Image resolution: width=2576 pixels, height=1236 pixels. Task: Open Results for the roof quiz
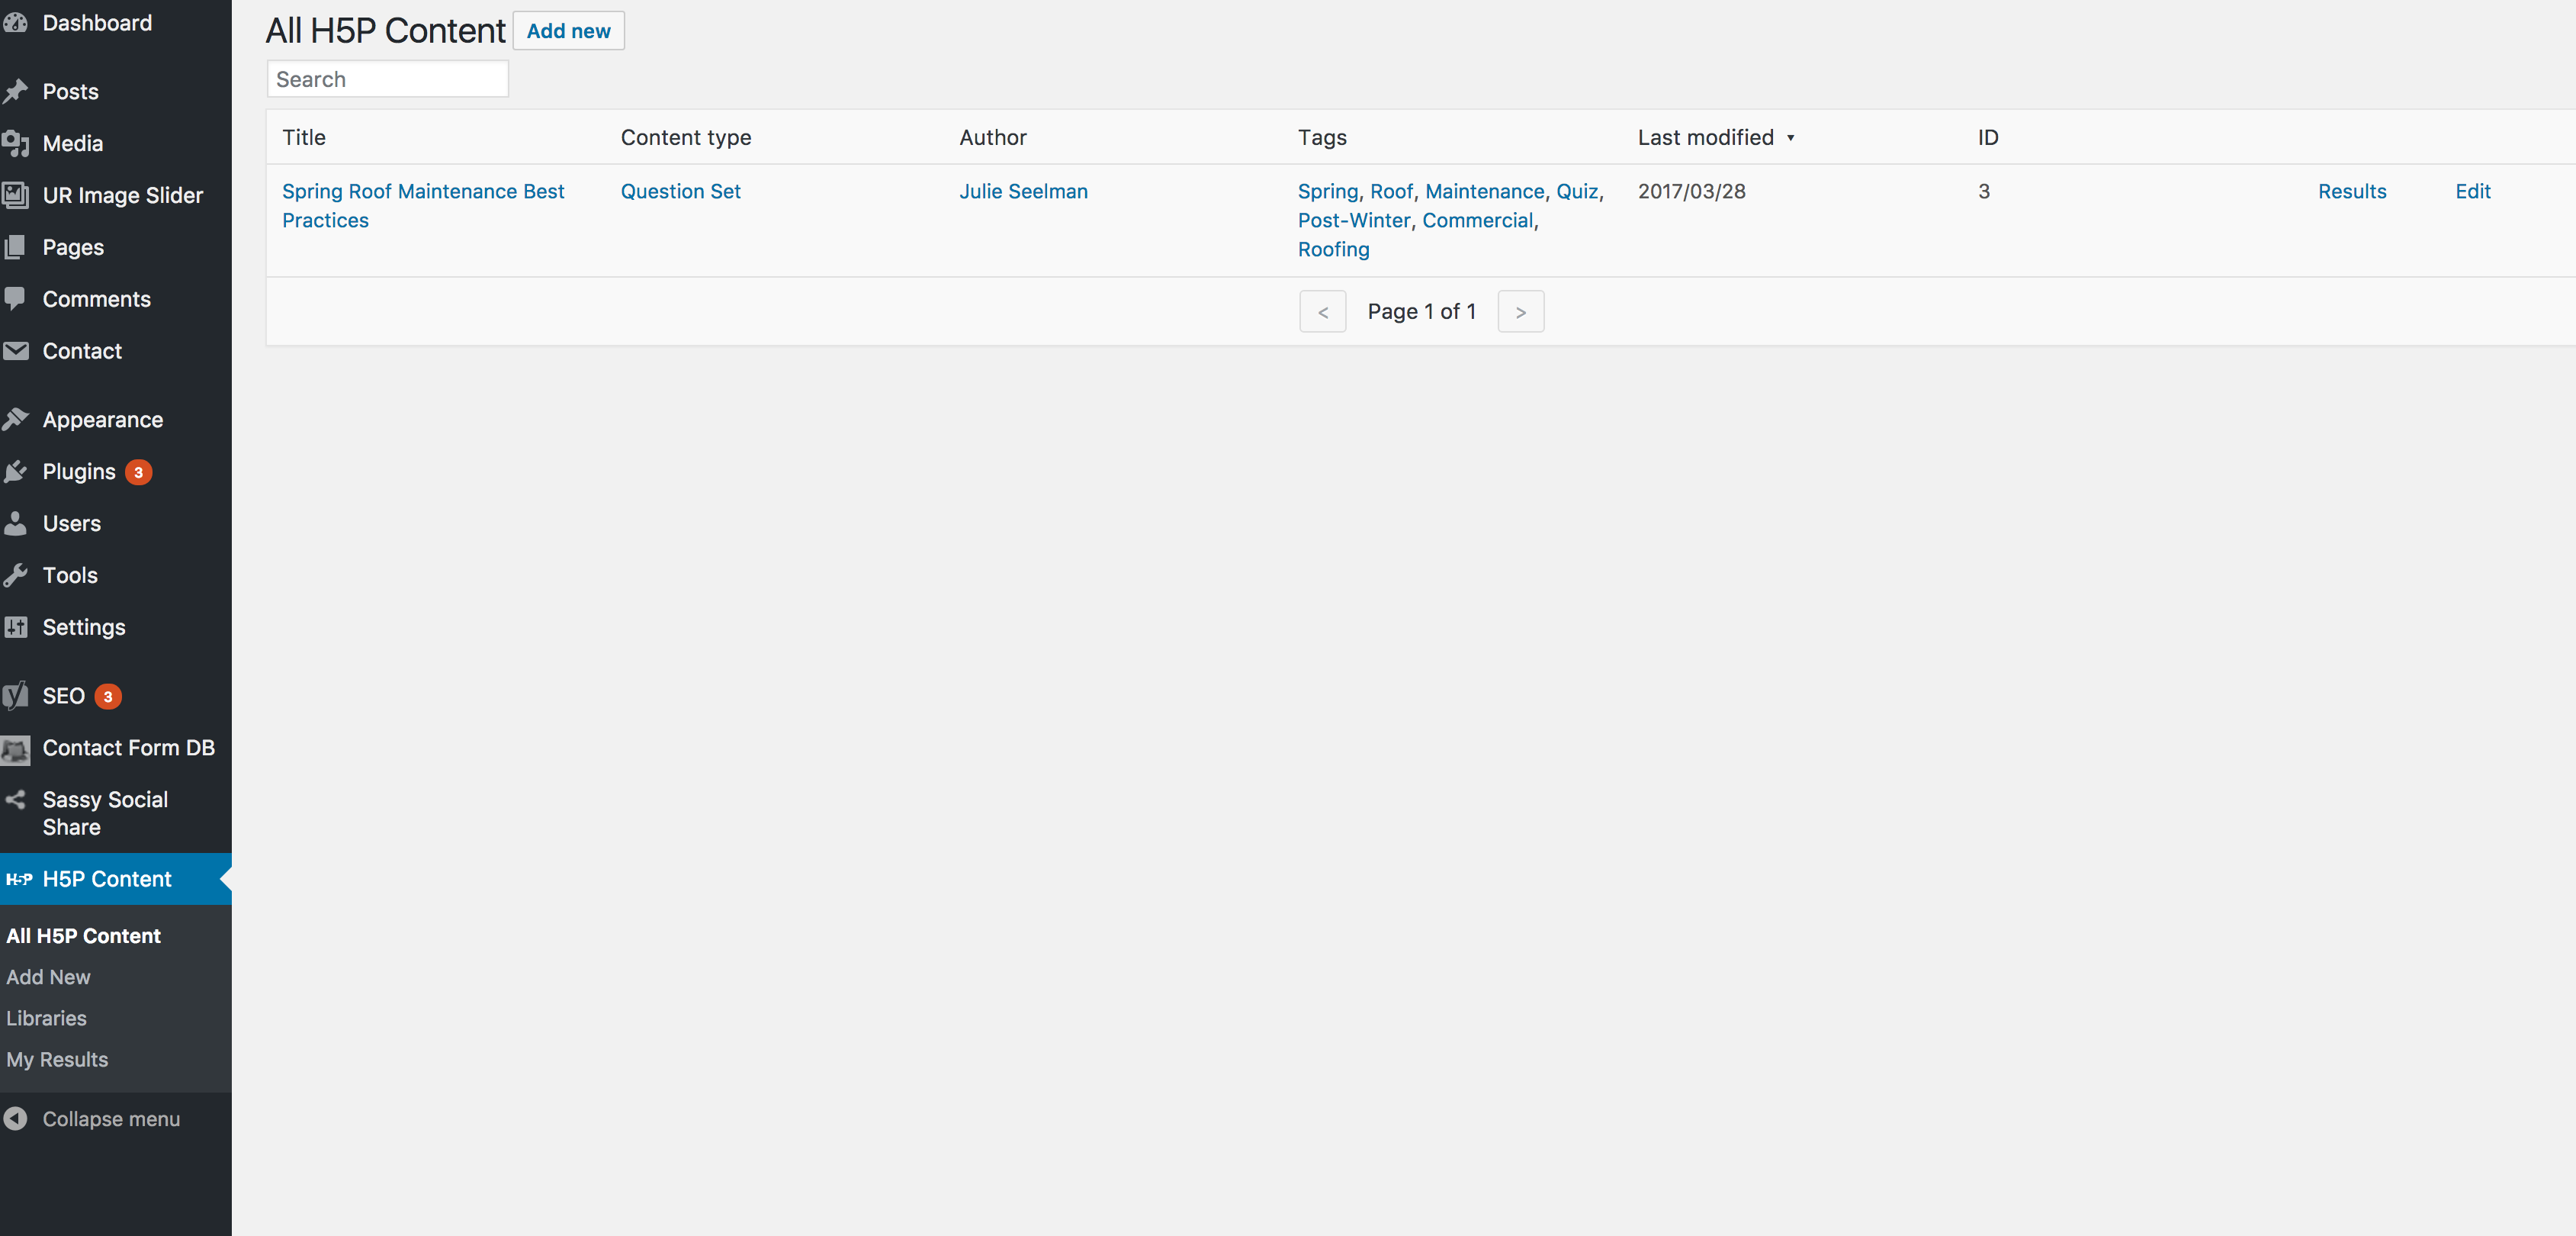pyautogui.click(x=2351, y=192)
